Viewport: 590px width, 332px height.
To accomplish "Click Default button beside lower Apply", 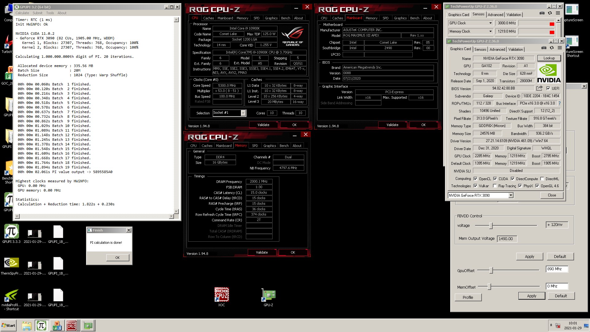I will click(561, 296).
